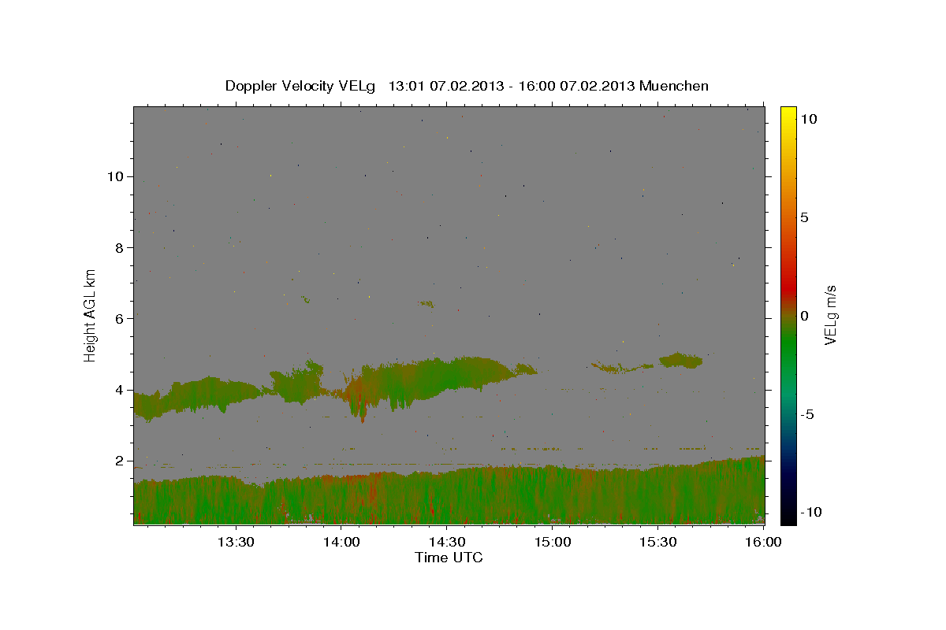Click the boundary layer echo below 2 km
This screenshot has width=946, height=630.
449,495
